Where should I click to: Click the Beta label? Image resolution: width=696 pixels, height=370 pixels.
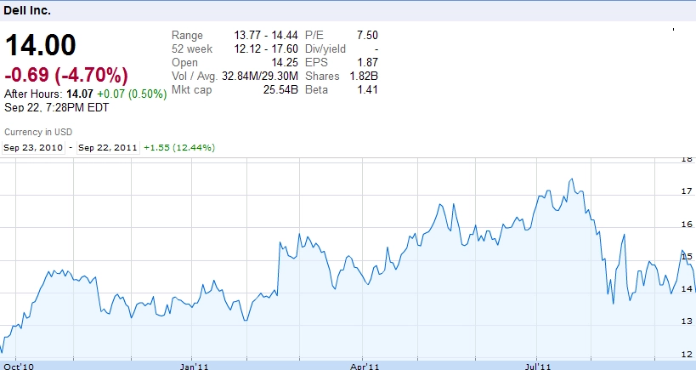pos(316,89)
